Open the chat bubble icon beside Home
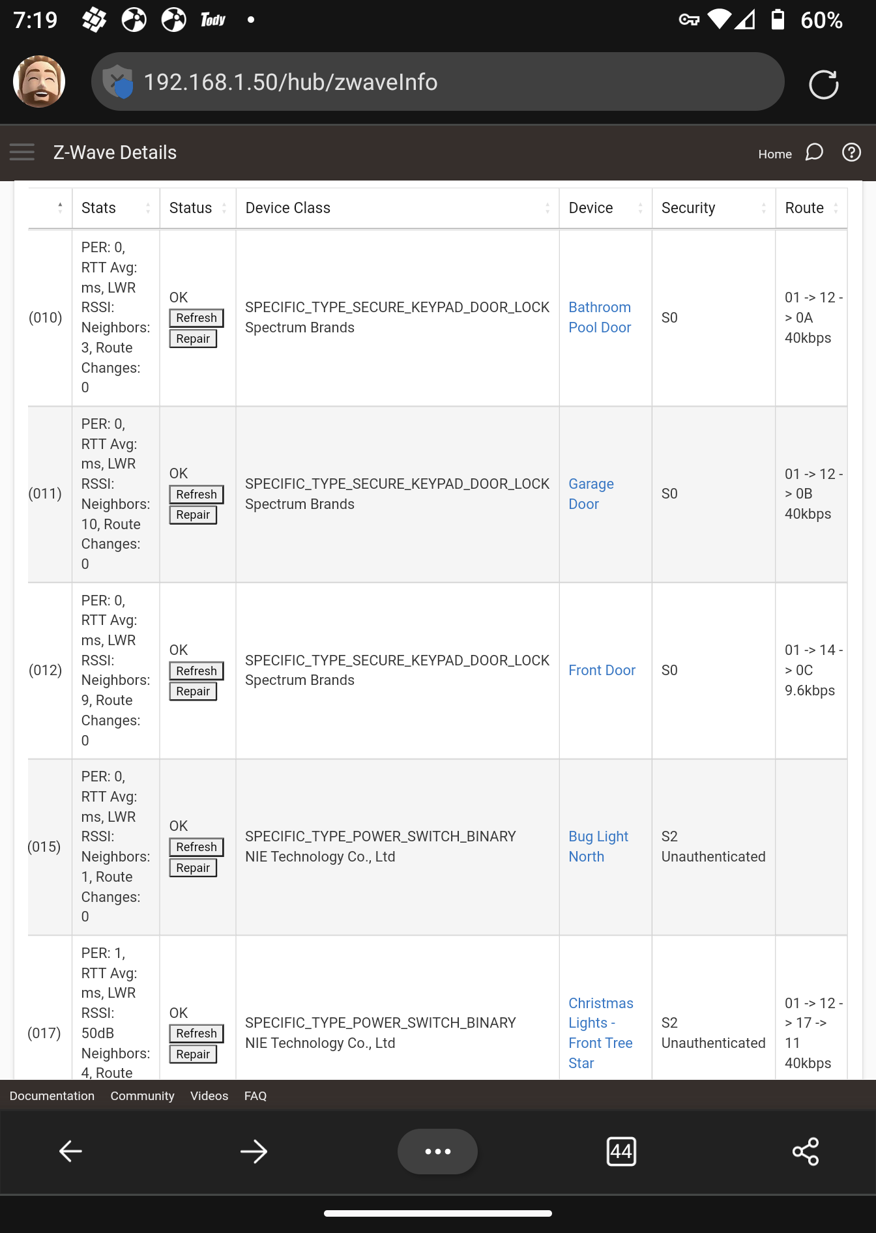876x1233 pixels. click(814, 152)
